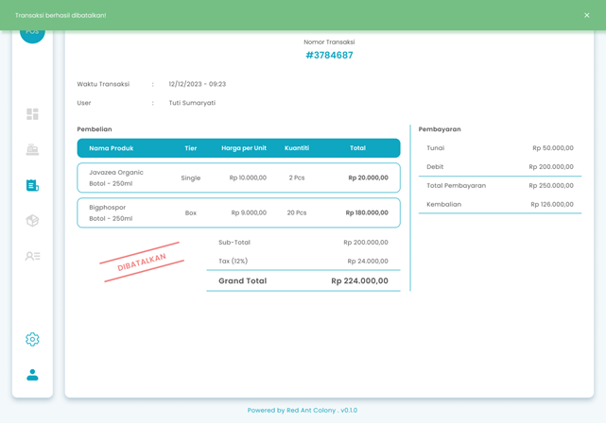Click the Grand Total amount Rp 224.000,00
This screenshot has height=423, width=606.
(359, 280)
